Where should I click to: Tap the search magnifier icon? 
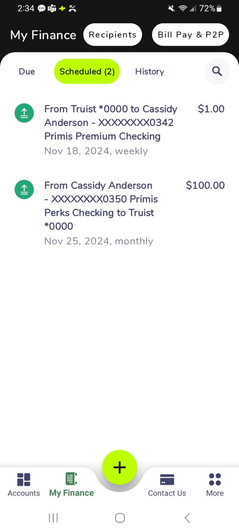click(217, 71)
